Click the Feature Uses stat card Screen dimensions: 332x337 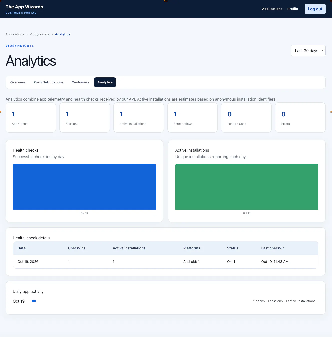246,118
